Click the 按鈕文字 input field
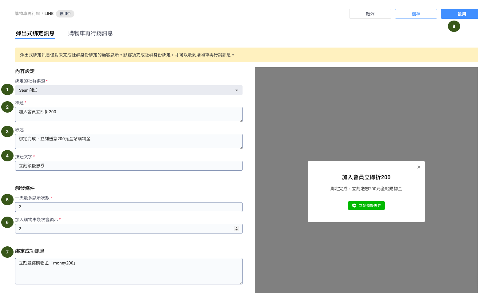 pos(128,166)
